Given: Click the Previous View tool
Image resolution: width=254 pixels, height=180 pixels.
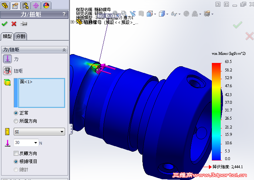Looking at the screenshot, I should pyautogui.click(x=132, y=14).
